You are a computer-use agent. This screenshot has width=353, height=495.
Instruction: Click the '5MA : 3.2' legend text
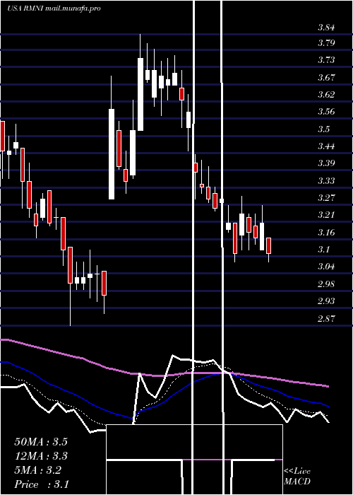tap(38, 470)
